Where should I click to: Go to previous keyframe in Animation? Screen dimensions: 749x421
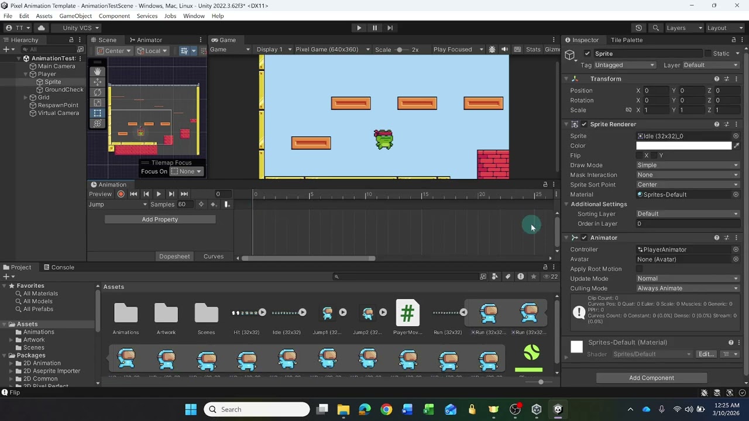pos(146,194)
